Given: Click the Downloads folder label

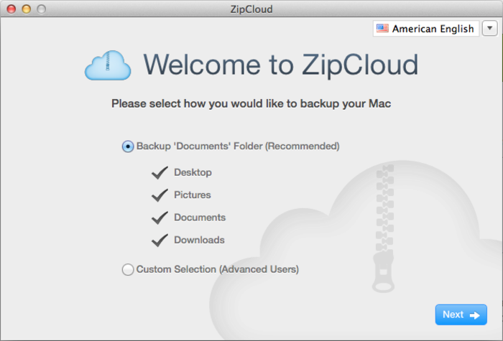Looking at the screenshot, I should (199, 240).
